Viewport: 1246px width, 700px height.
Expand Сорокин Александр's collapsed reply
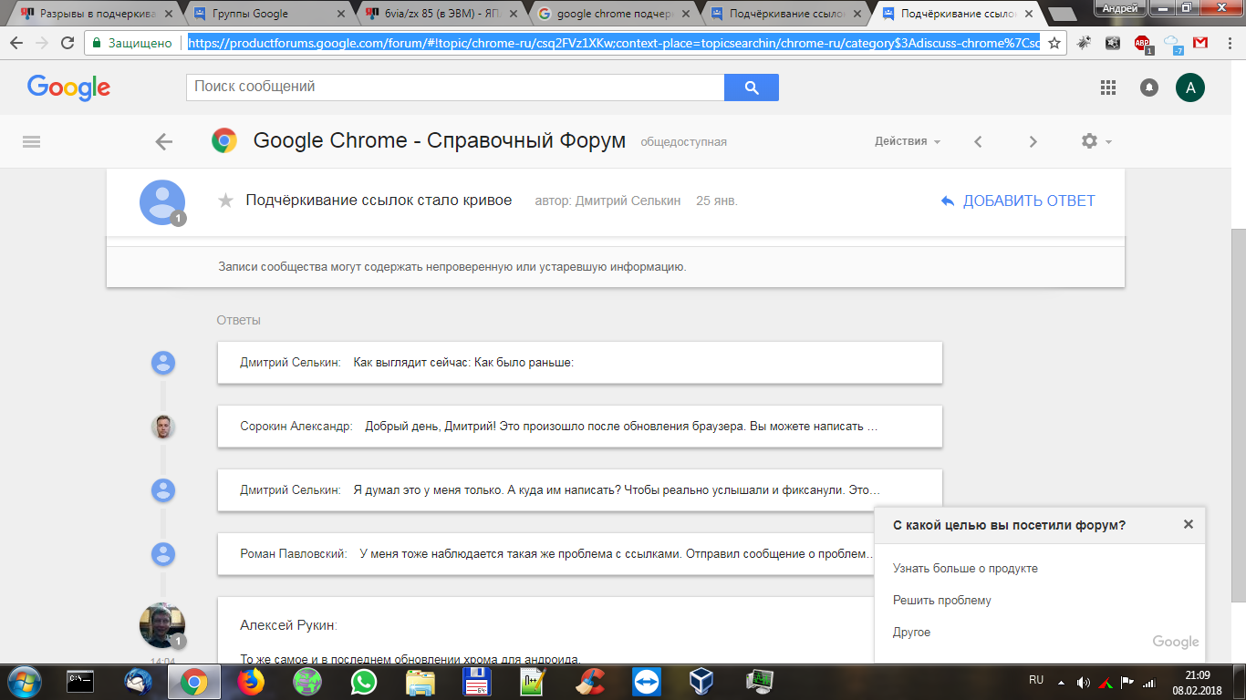tap(579, 427)
